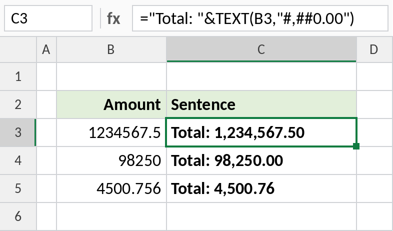Image resolution: width=393 pixels, height=231 pixels.
Task: Select cell reading Total: 4,500.76
Action: pos(261,188)
